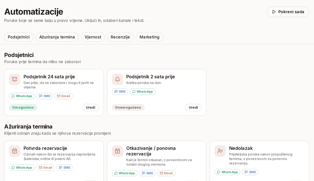
Task: Go to the Recenzije tab
Action: click(120, 37)
